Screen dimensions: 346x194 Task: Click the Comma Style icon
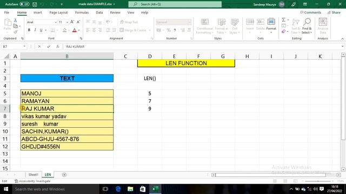click(175, 30)
